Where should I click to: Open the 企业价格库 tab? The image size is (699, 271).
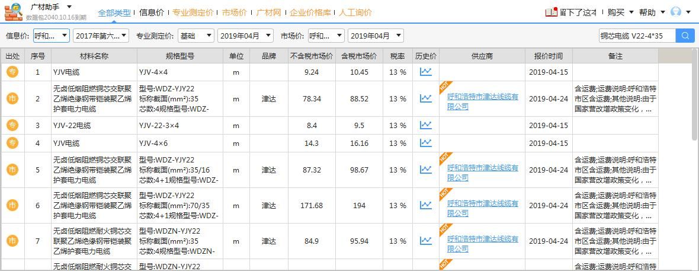pos(310,12)
